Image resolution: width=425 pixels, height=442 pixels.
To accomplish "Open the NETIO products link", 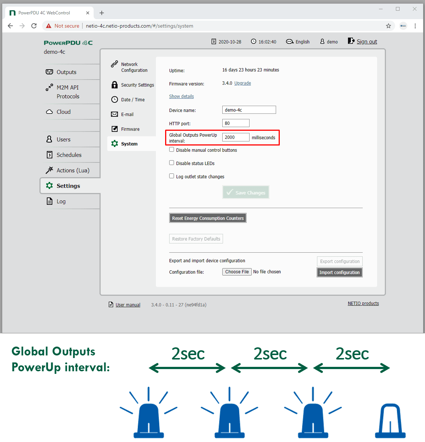I will tap(363, 304).
